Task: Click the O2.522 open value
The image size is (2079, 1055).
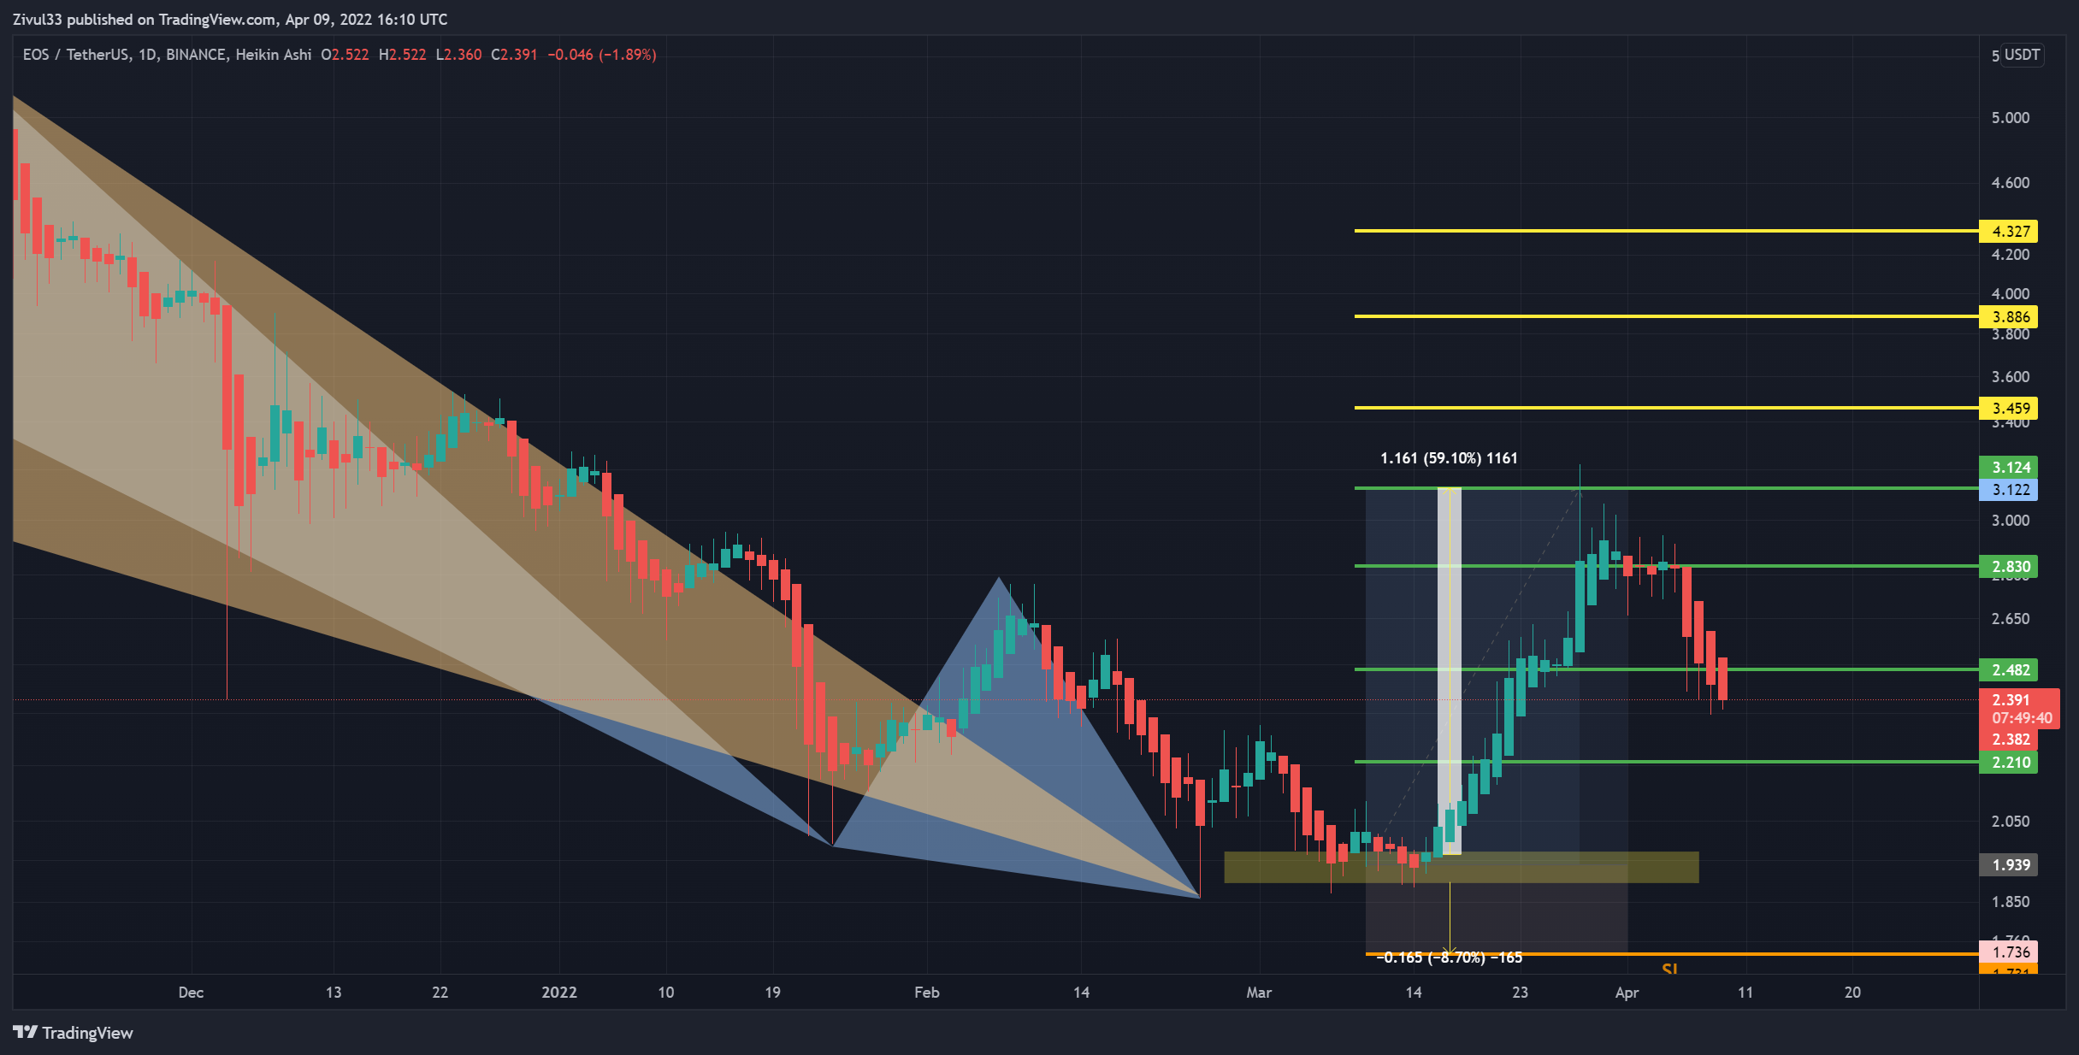Action: 345,55
